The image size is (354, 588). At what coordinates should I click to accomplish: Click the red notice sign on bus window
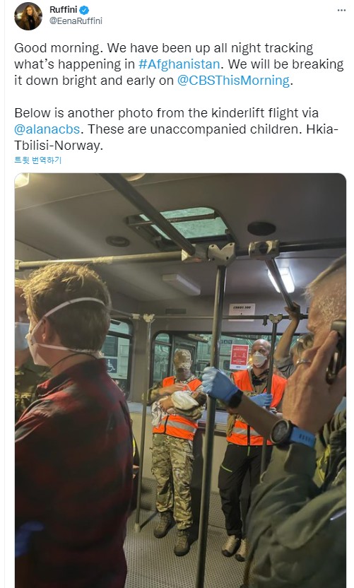tap(240, 357)
